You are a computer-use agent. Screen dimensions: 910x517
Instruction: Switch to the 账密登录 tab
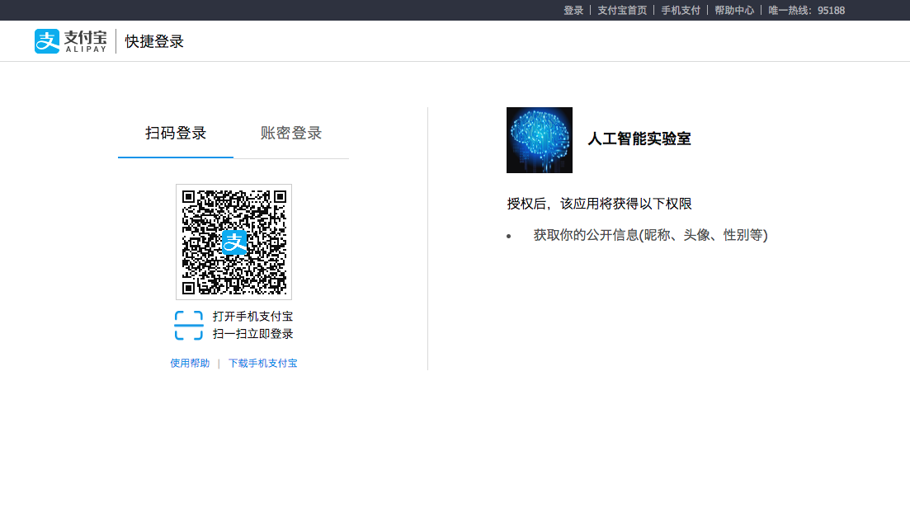tap(290, 133)
